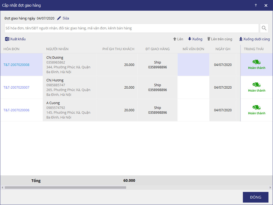273x205 pixels.
Task: Open invoice T&T-2007020007
Action: [16, 87]
